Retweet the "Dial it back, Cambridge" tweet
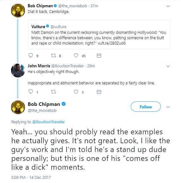This screenshot has width=181, height=183. point(54,55)
